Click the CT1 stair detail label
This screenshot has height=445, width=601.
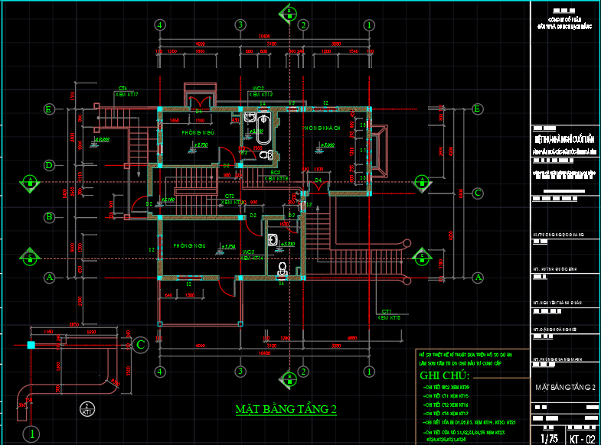click(x=387, y=311)
